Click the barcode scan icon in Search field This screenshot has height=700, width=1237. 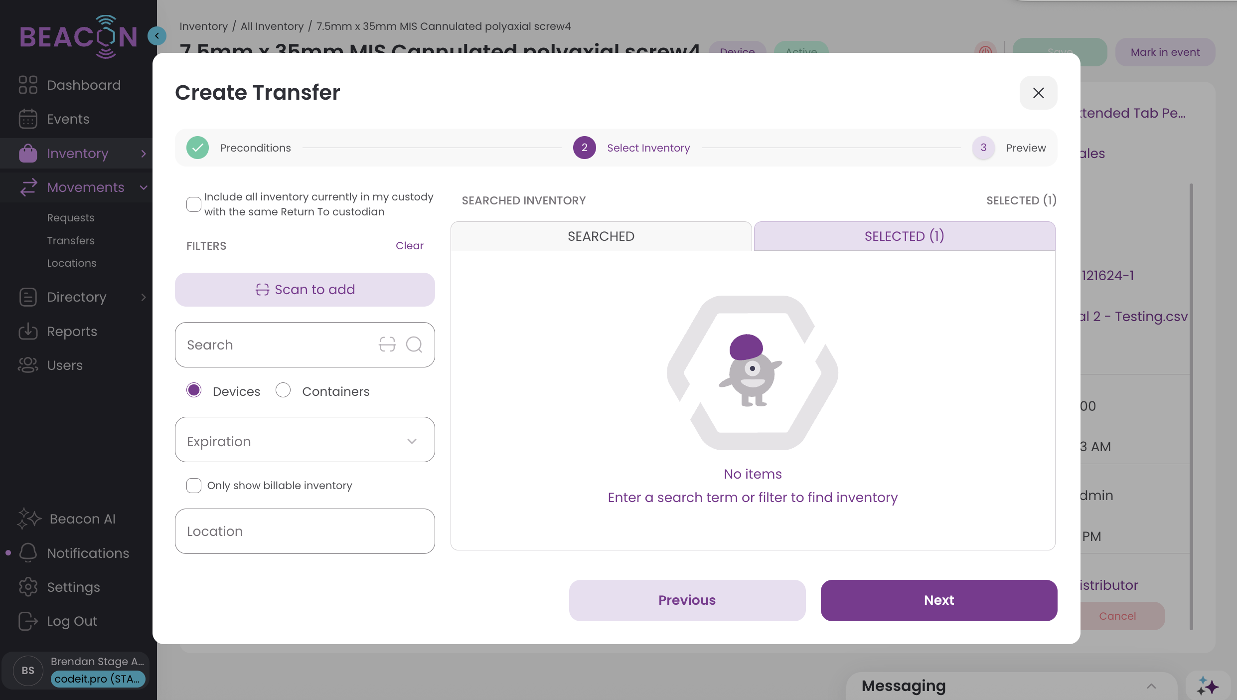pos(387,345)
